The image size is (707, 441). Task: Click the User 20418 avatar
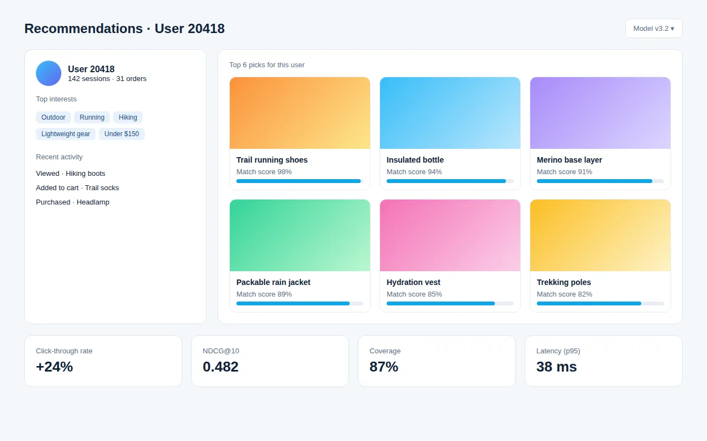49,73
